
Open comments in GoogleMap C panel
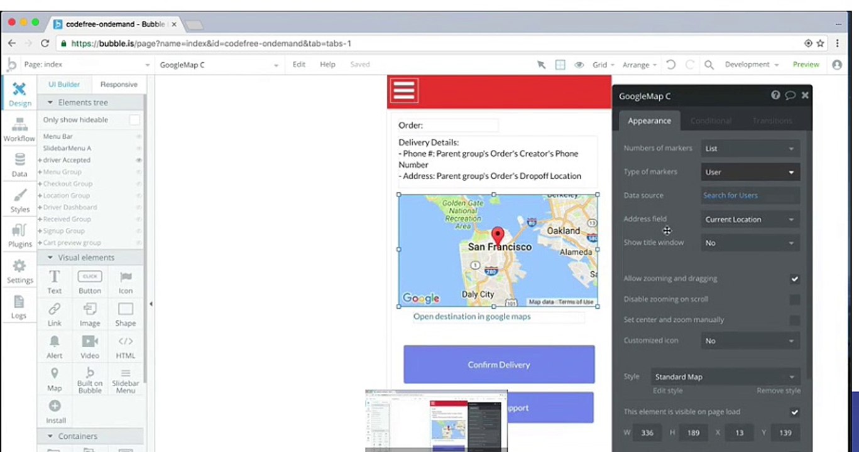coord(791,95)
